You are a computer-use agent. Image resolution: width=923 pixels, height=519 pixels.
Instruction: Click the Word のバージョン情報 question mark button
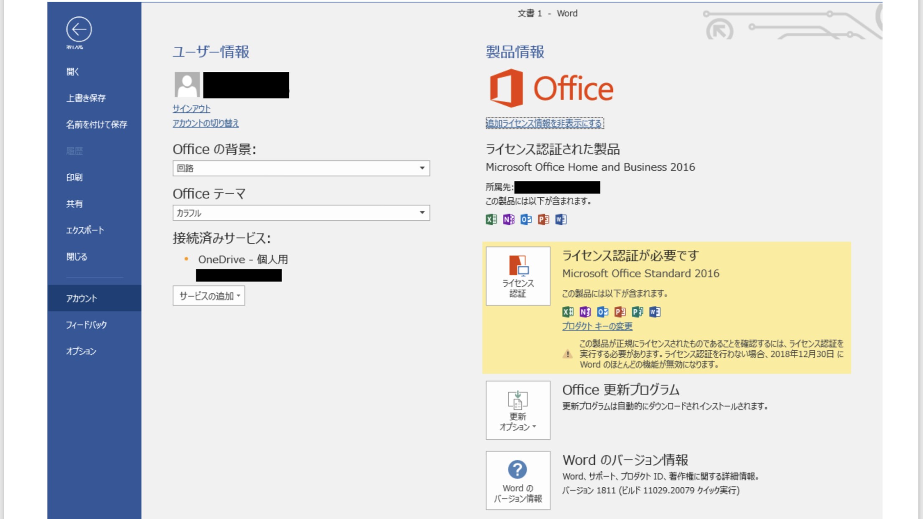[x=518, y=480]
